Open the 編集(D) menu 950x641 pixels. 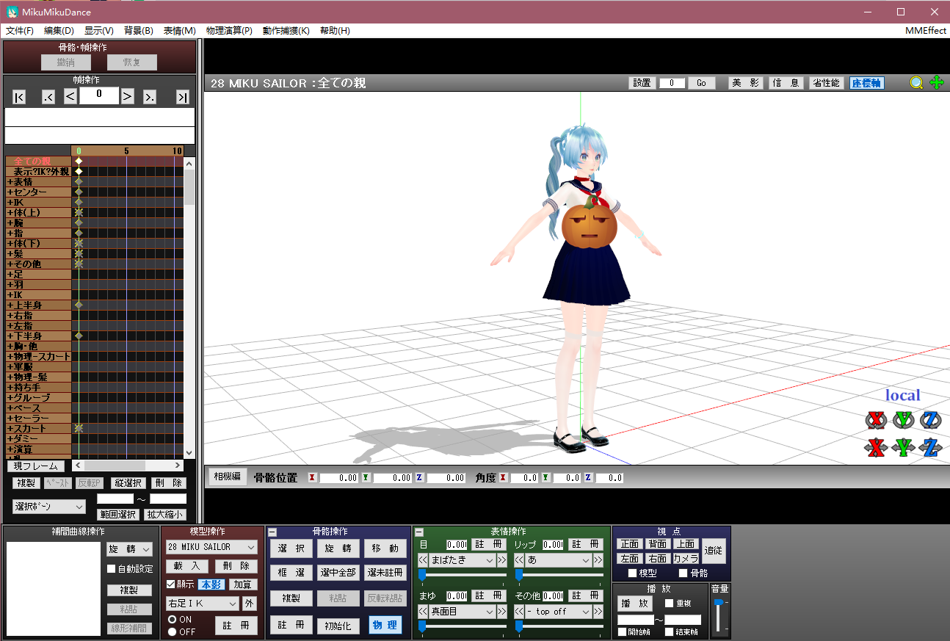tap(59, 31)
